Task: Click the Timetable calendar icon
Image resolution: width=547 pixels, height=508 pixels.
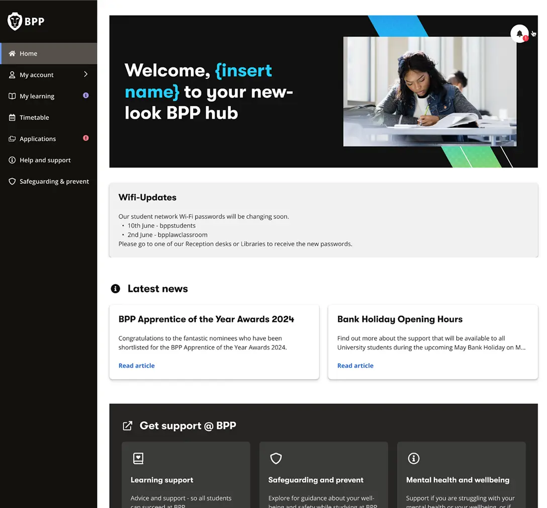Action: click(12, 117)
